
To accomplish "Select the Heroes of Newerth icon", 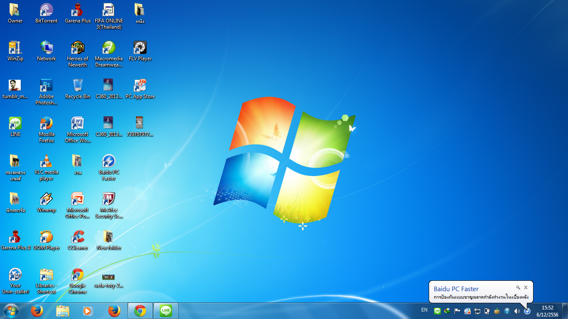I will [78, 54].
